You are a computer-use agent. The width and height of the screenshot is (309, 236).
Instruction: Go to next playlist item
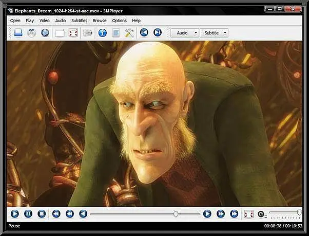[158, 32]
